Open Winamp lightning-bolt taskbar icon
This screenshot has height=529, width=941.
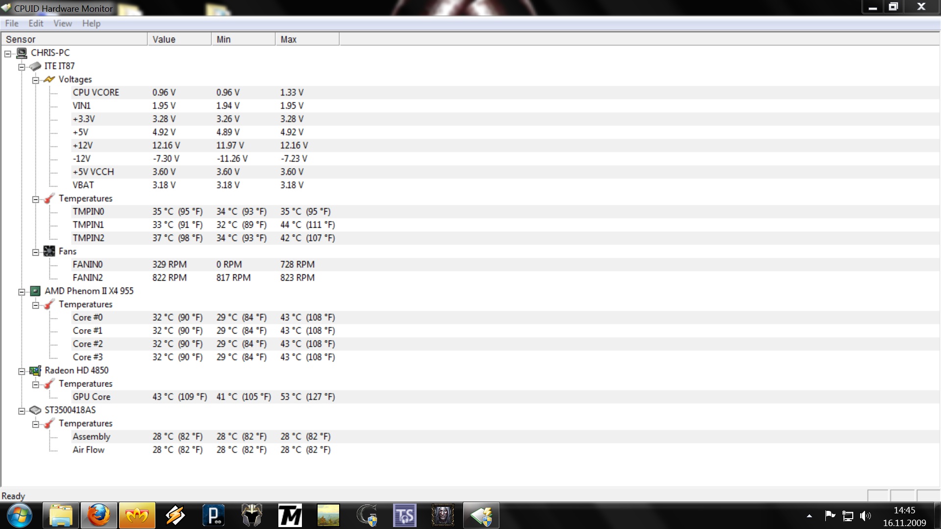[x=175, y=516]
